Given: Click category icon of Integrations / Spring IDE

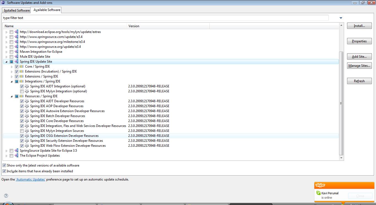Looking at the screenshot, I should tap(21, 81).
